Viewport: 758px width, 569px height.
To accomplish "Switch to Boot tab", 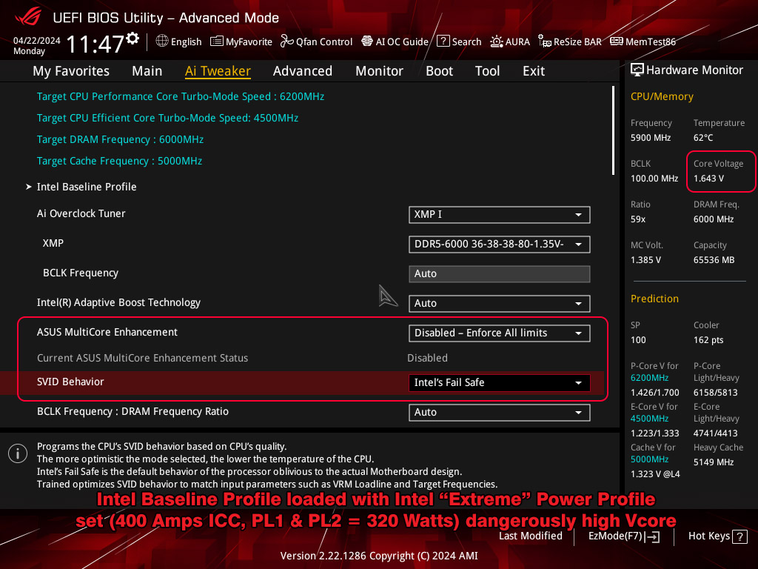I will pos(439,71).
